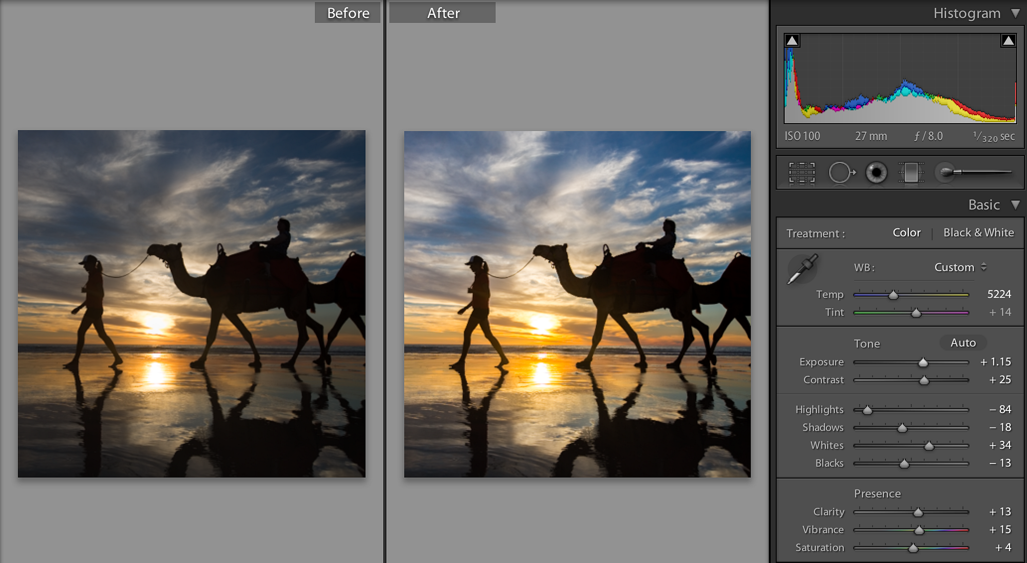Toggle shadow clipping indicator in histogram
This screenshot has height=563, width=1027.
coord(792,41)
